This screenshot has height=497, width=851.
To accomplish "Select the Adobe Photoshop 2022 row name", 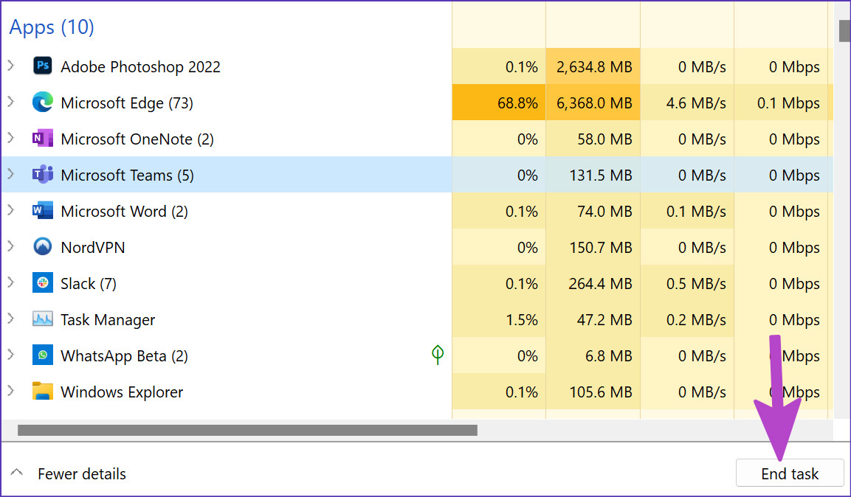I will (140, 66).
